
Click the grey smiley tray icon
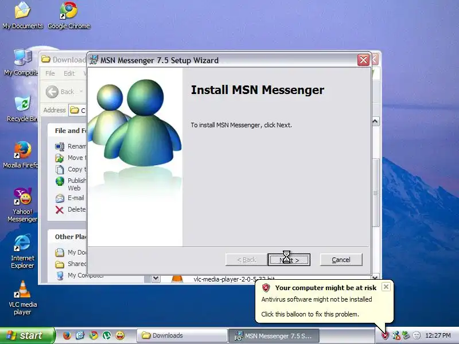[417, 335]
